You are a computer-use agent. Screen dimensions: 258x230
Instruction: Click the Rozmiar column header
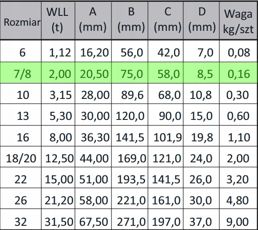[x=21, y=21]
